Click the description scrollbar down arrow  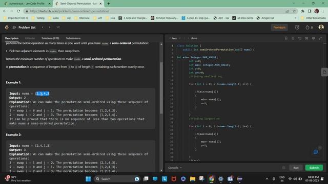coord(161,170)
